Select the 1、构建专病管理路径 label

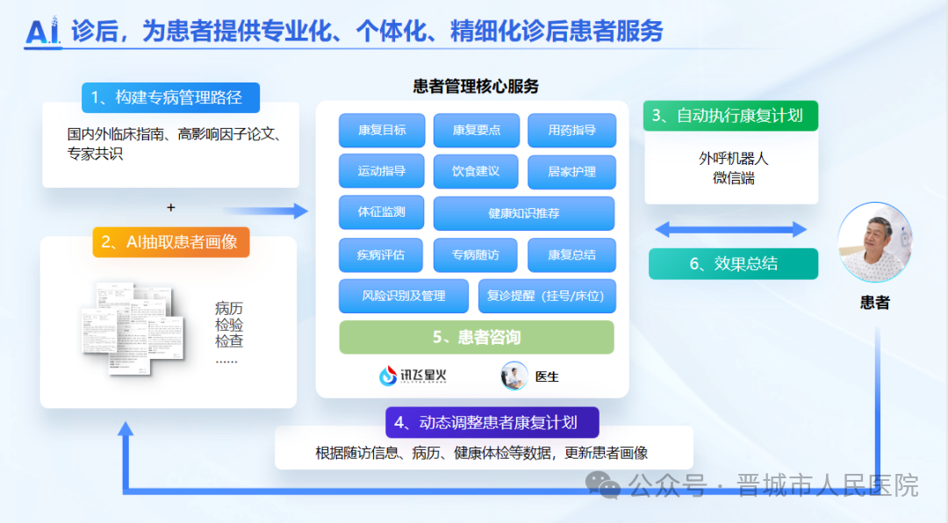coord(170,97)
